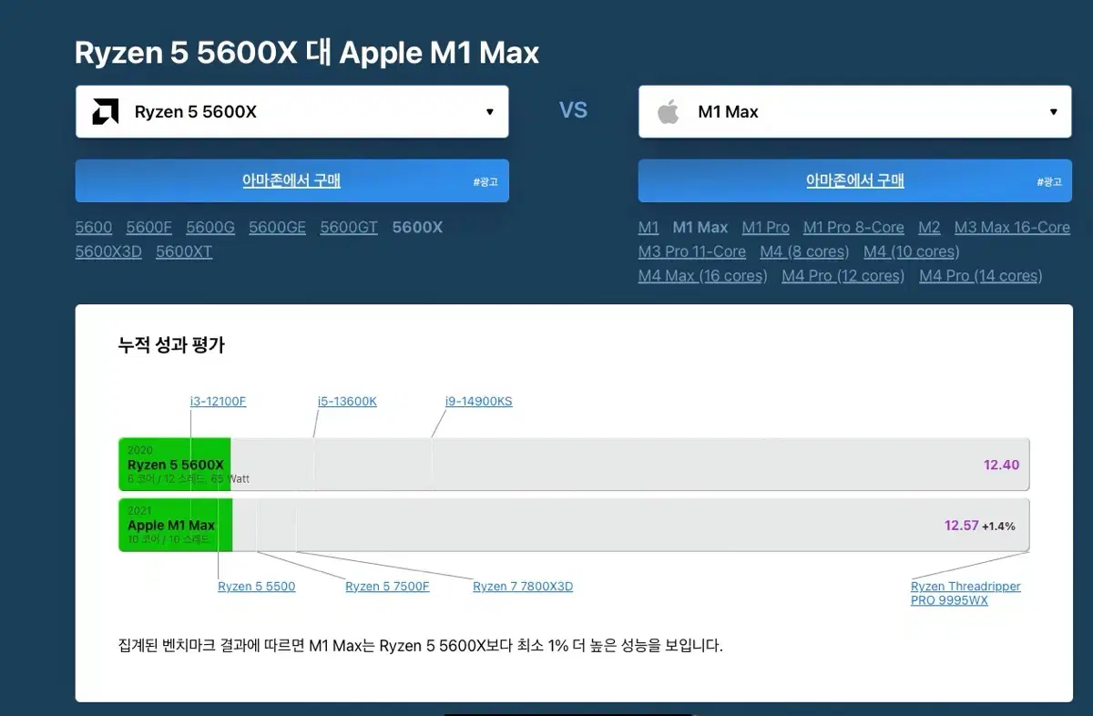
Task: Select the 5600X3D variant link
Action: [x=108, y=251]
